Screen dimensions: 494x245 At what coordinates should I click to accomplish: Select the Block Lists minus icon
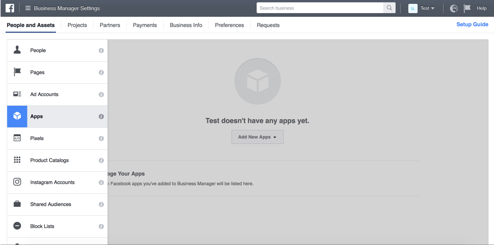coord(17,226)
